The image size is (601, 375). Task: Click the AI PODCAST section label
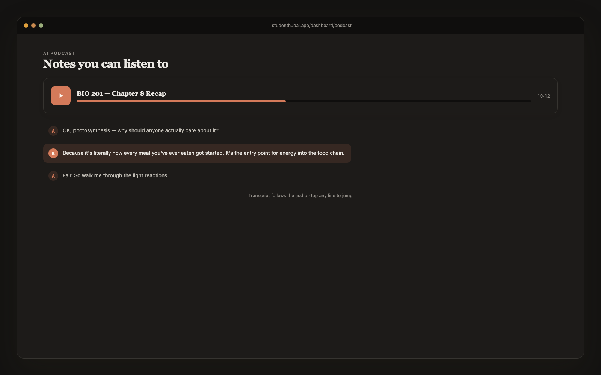pos(59,53)
